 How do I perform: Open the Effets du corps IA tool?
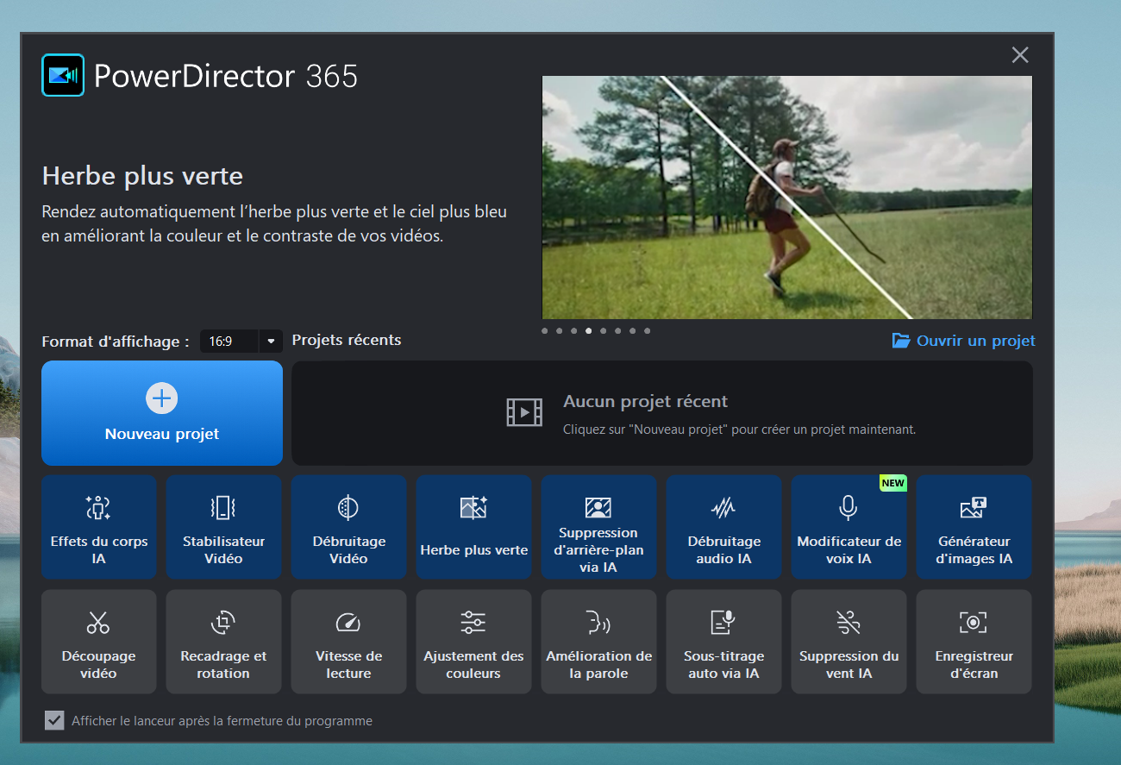pos(99,527)
